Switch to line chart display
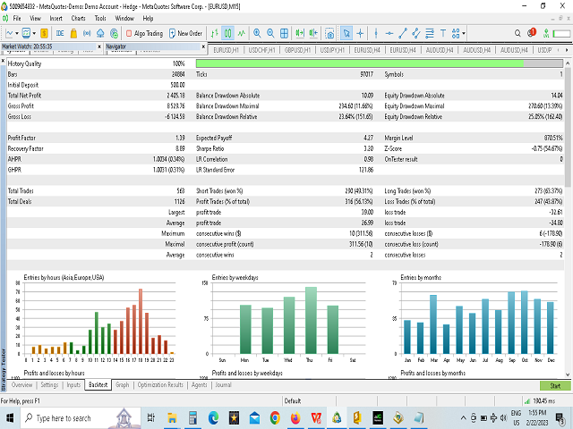 coord(241,34)
